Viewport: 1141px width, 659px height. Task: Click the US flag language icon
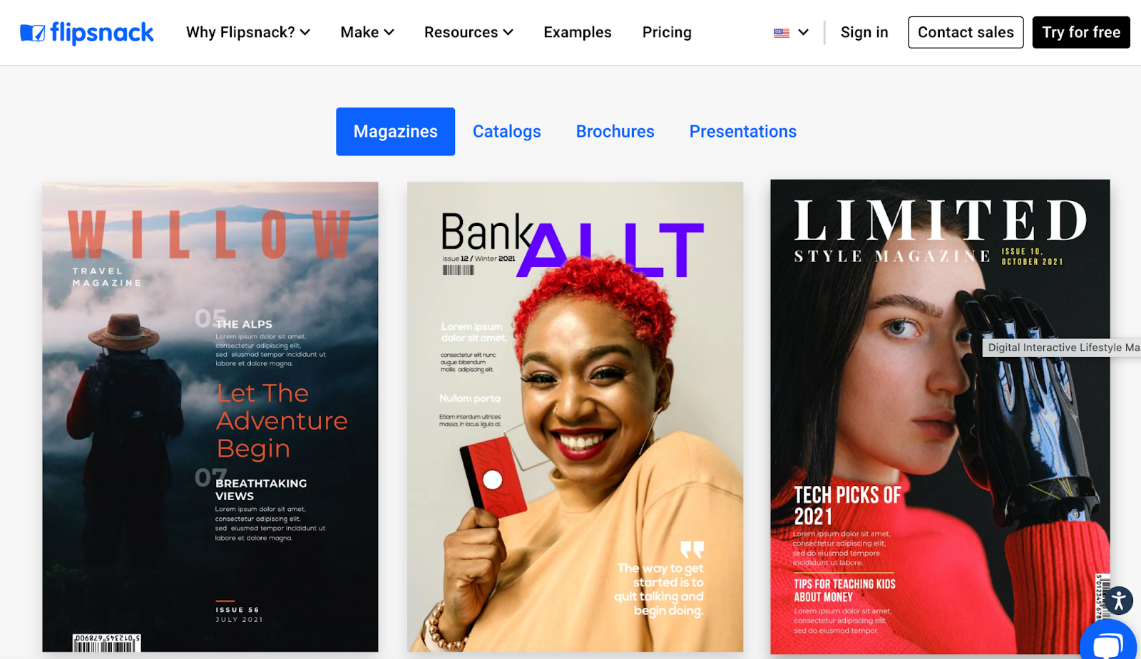(782, 33)
